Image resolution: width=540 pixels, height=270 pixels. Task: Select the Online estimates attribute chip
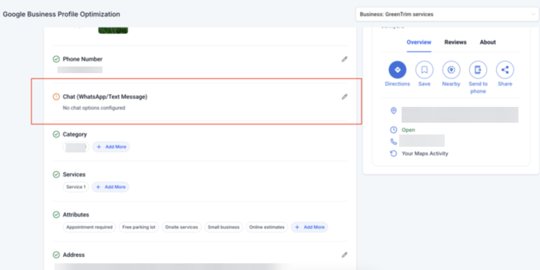[x=267, y=228]
